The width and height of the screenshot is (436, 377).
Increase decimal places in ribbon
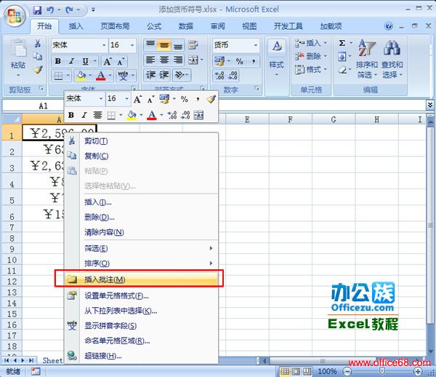[x=219, y=75]
